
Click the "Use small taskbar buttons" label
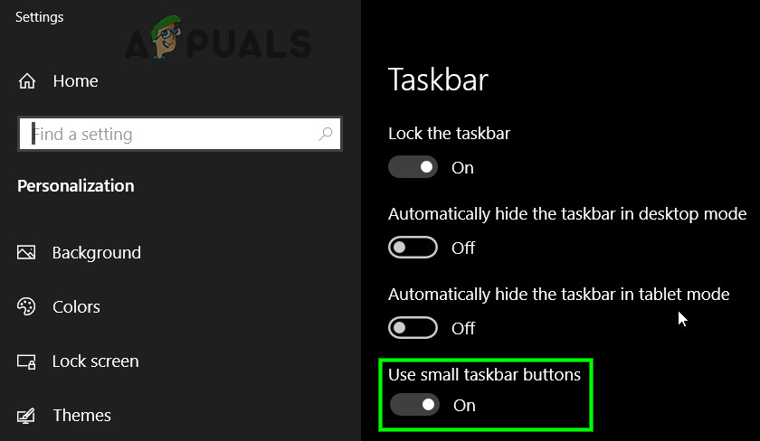tap(484, 374)
